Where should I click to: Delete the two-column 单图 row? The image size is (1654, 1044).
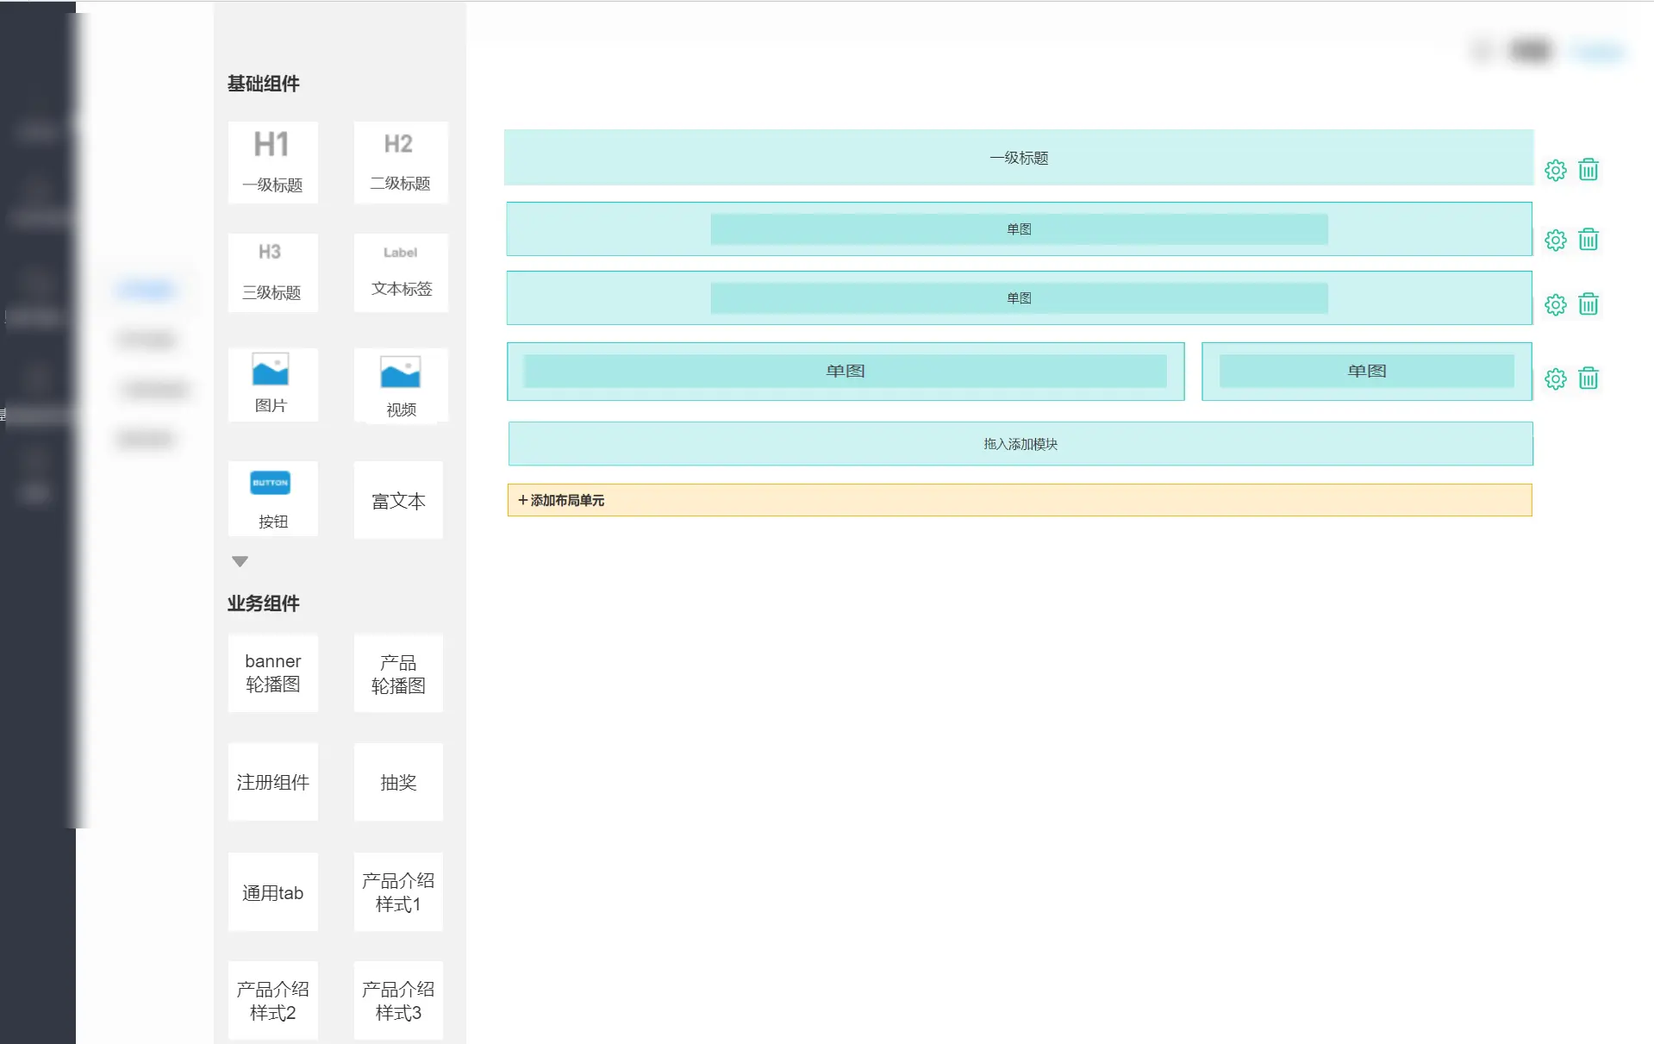[x=1588, y=378]
